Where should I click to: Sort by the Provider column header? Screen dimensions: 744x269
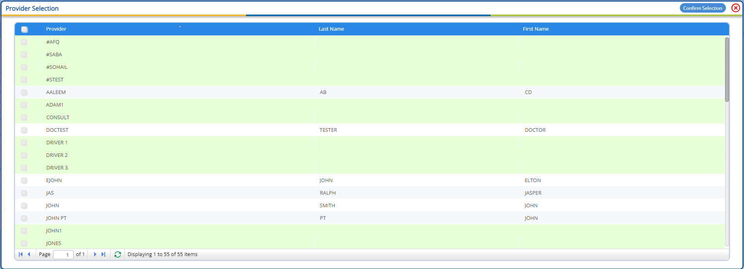click(x=178, y=29)
